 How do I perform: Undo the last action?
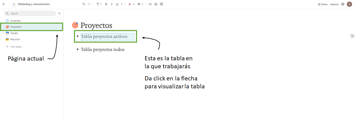coord(84,4)
